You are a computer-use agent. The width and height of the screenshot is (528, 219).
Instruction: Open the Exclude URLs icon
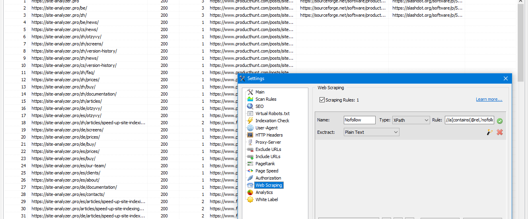tap(250, 149)
